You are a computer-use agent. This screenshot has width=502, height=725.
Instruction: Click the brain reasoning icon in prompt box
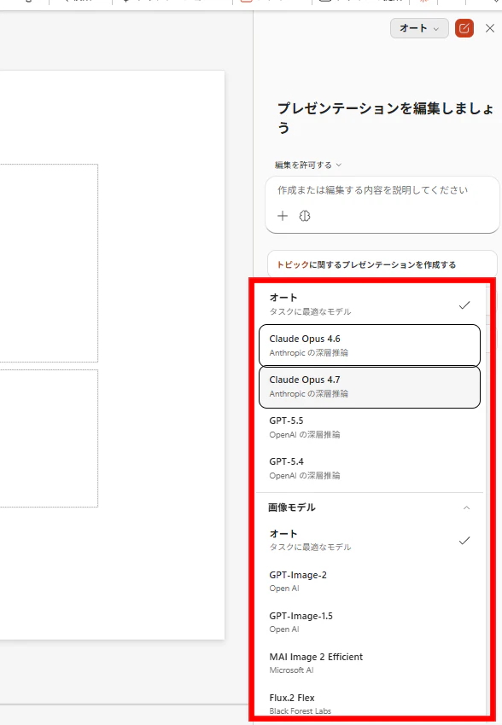(305, 216)
